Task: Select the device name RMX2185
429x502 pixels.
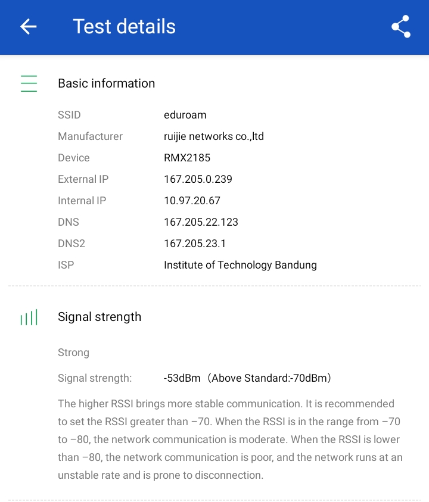Action: tap(187, 158)
